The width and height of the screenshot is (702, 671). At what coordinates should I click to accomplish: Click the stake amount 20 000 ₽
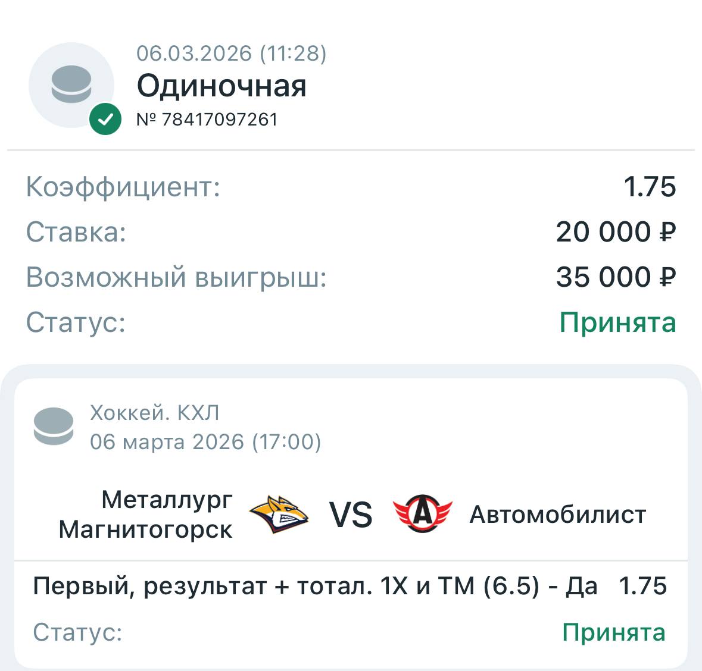pyautogui.click(x=616, y=232)
